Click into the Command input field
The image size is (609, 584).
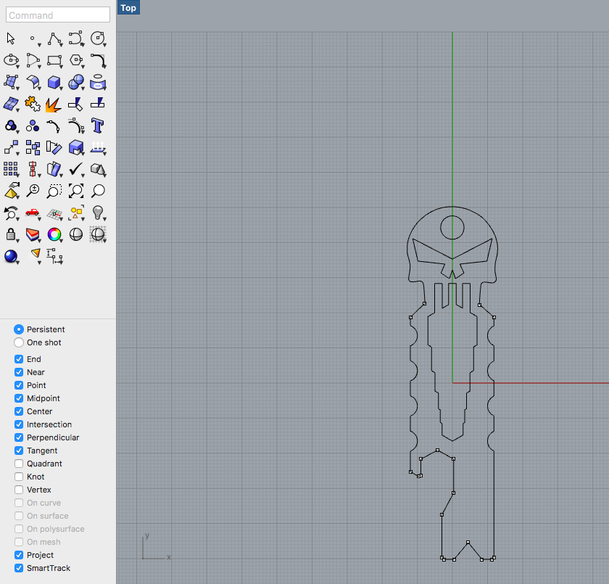click(x=58, y=15)
